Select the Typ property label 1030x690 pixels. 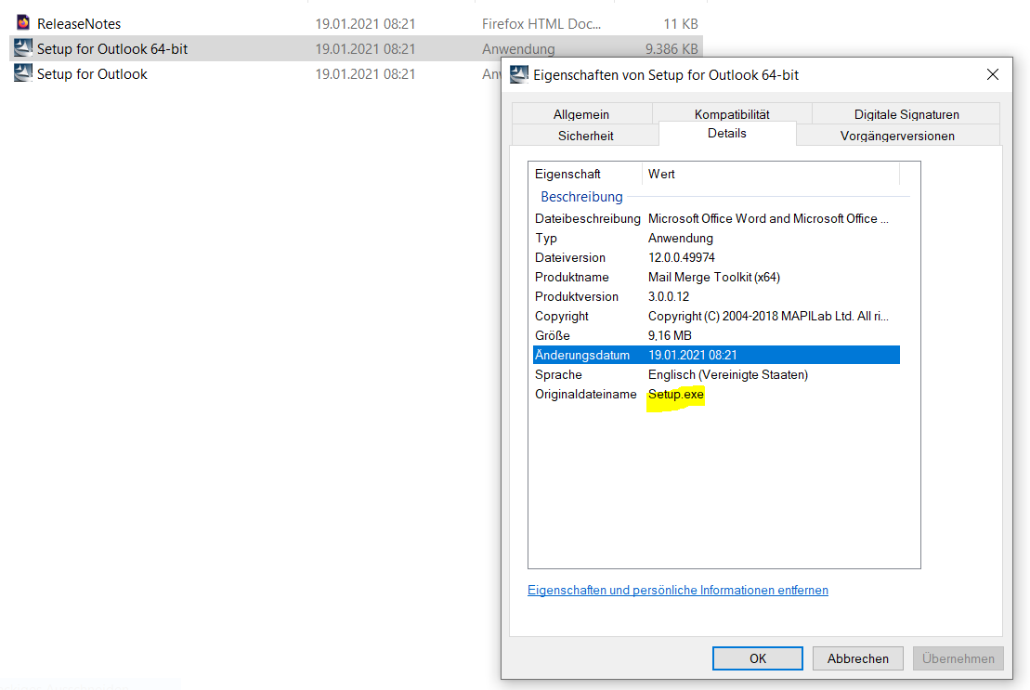[x=546, y=238]
